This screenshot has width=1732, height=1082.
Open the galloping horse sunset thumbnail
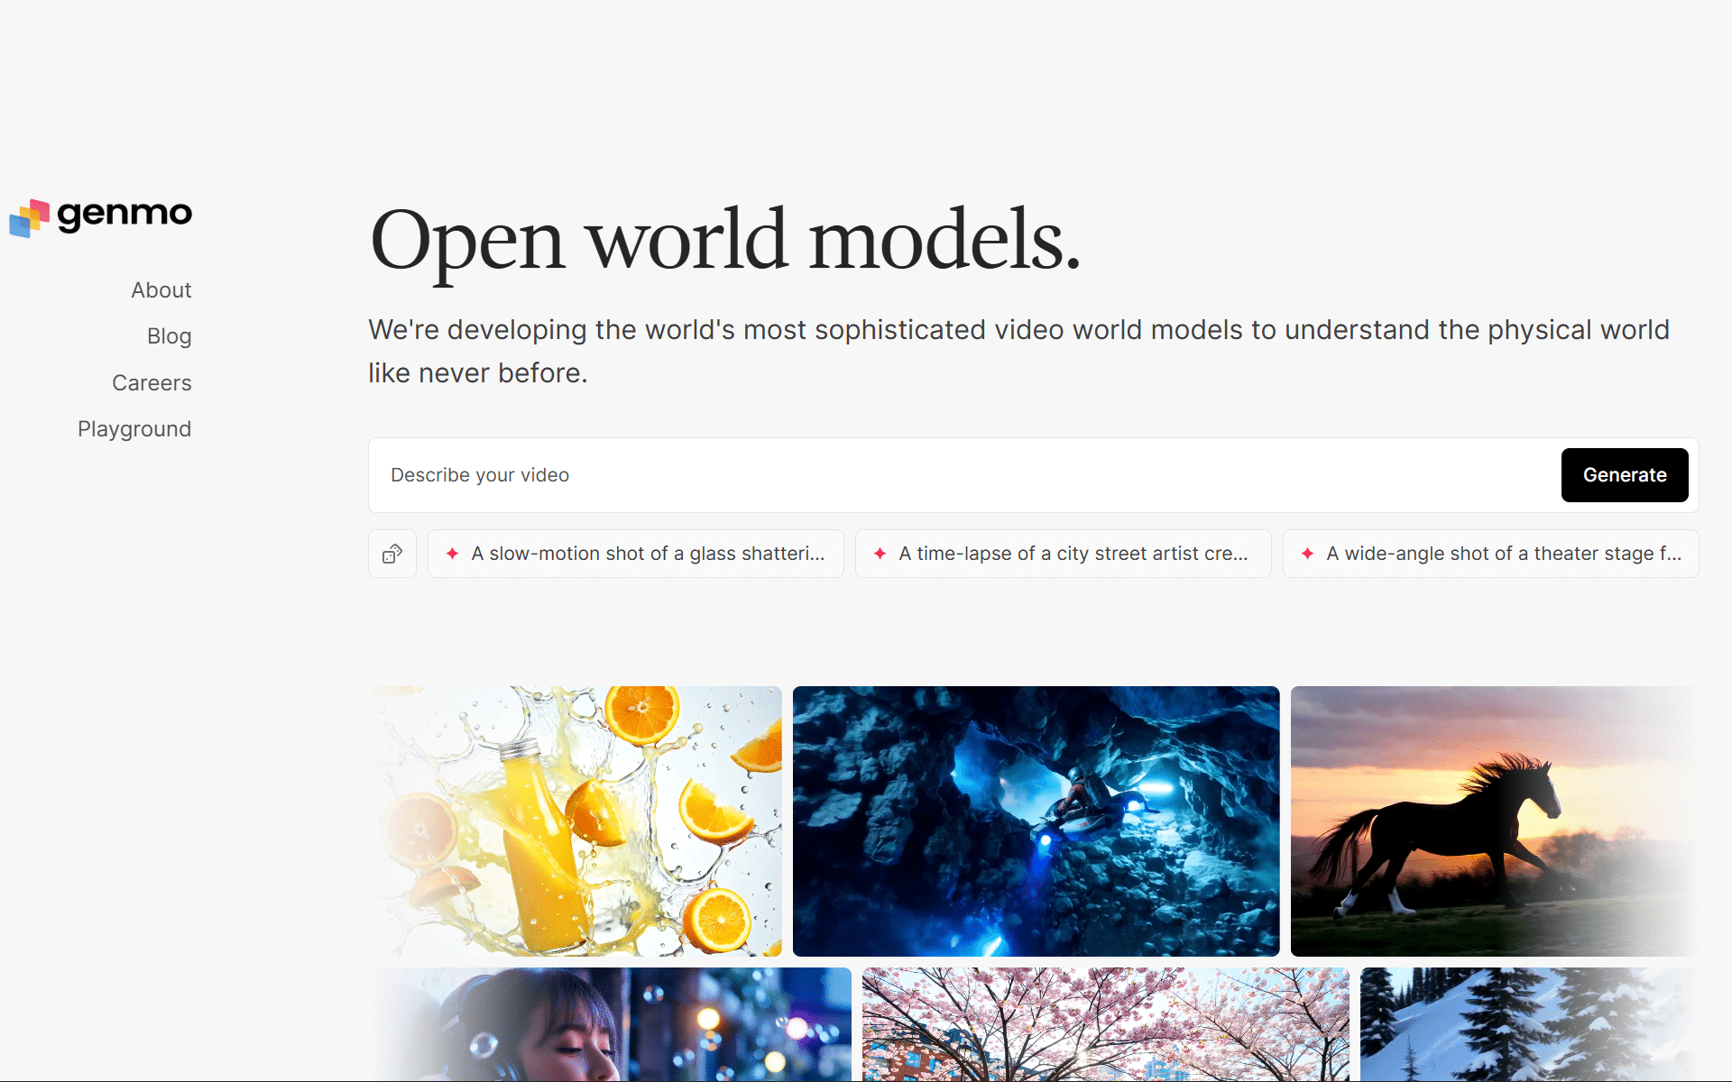pos(1495,821)
